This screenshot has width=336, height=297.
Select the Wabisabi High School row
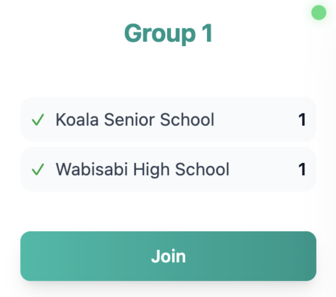click(168, 169)
